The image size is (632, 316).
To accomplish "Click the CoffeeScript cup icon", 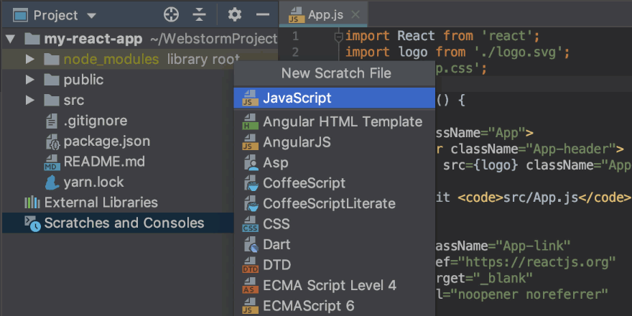I will coord(251,183).
